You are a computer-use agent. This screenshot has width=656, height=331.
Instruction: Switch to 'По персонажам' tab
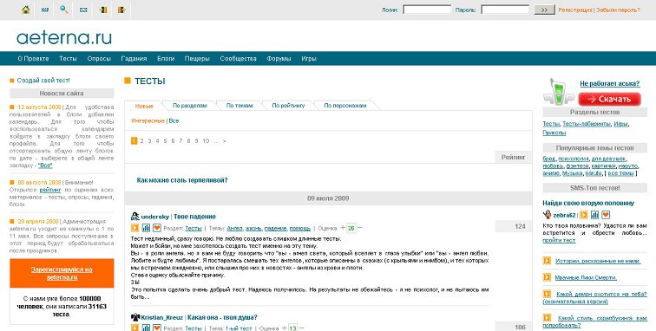pyautogui.click(x=345, y=106)
